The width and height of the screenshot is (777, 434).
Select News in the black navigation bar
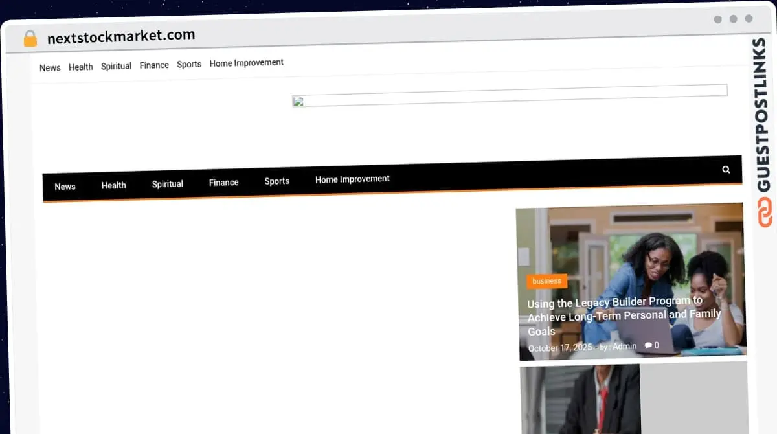pos(65,187)
